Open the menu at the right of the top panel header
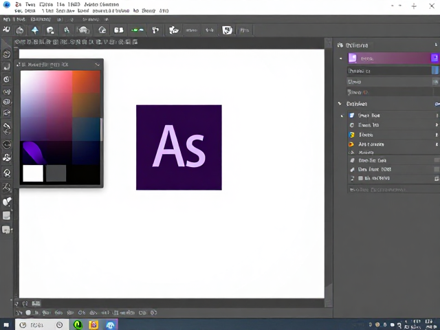Viewport: 440px width, 330px height. (436, 45)
